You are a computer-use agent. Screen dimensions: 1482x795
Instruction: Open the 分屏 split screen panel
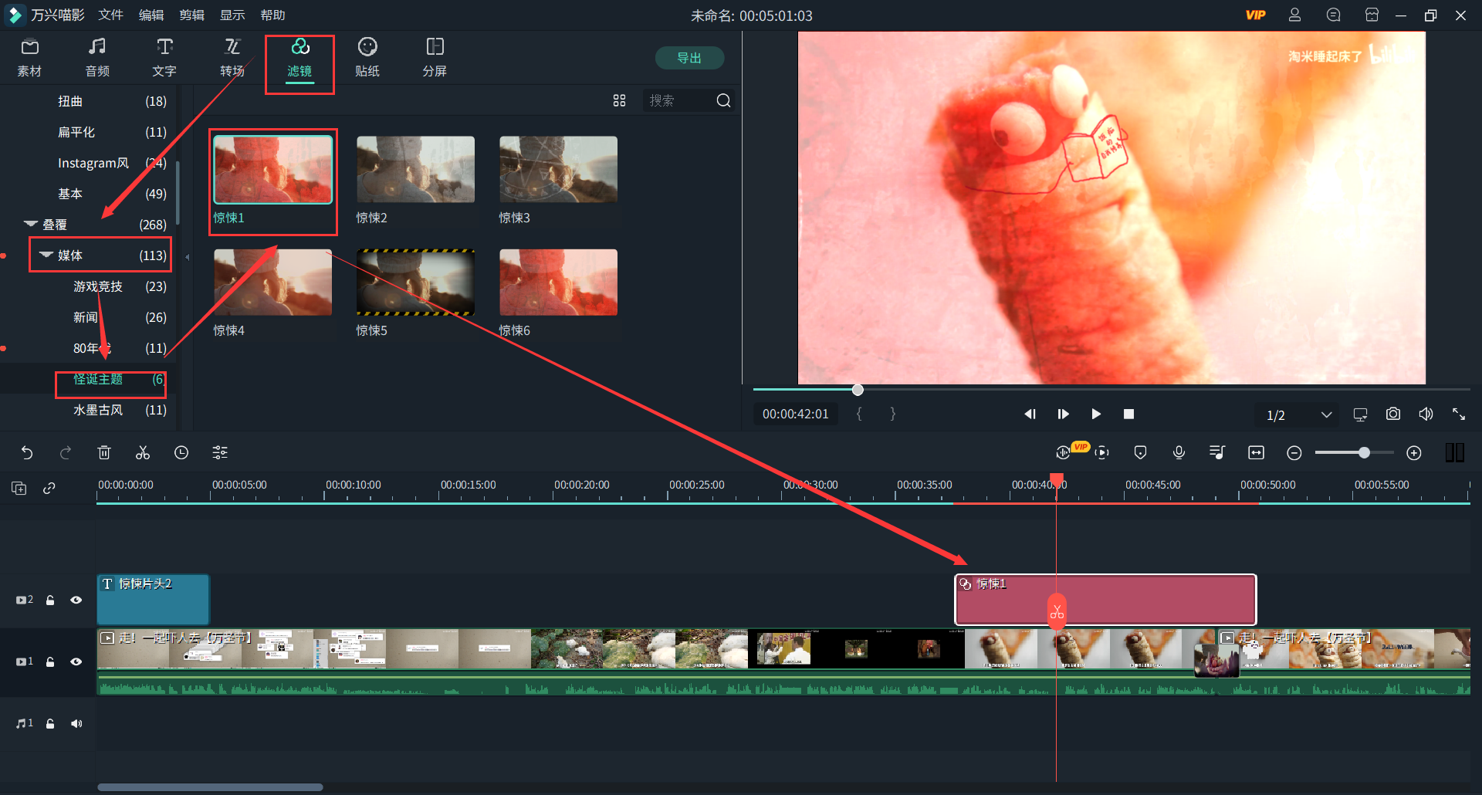(x=435, y=58)
